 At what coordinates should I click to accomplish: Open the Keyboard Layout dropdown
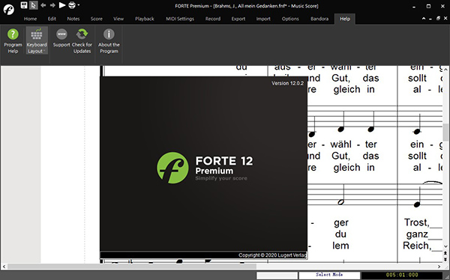pos(37,41)
